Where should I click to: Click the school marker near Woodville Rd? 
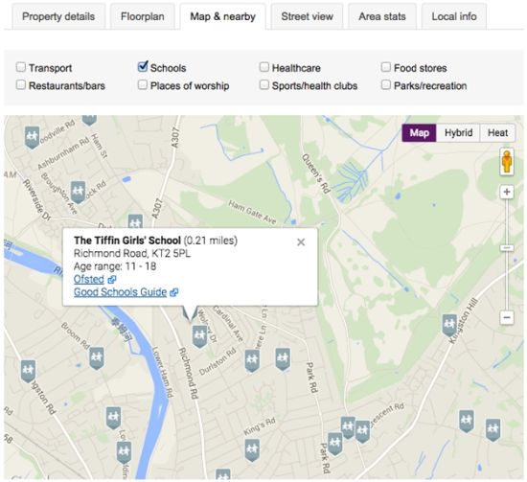(32, 137)
